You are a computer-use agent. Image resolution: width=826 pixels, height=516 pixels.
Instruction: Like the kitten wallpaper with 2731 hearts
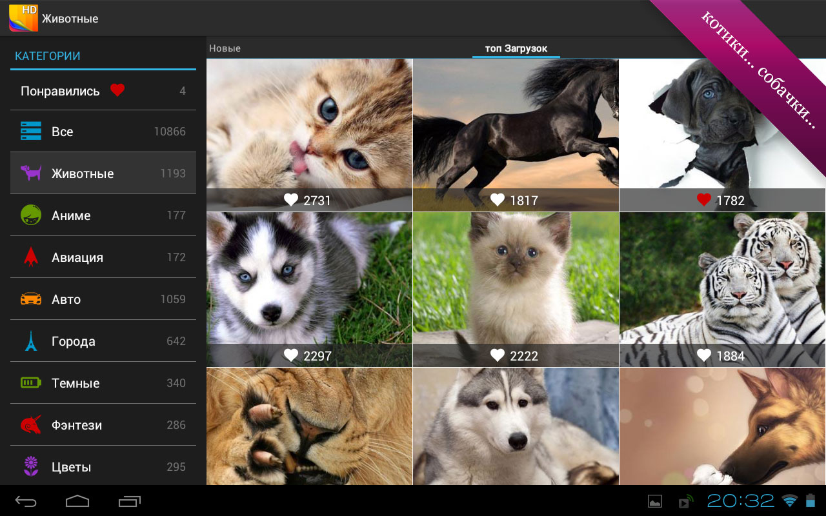tap(291, 200)
